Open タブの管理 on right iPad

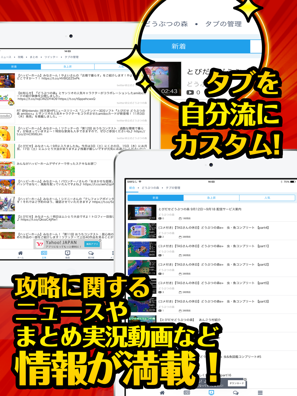click(x=173, y=188)
